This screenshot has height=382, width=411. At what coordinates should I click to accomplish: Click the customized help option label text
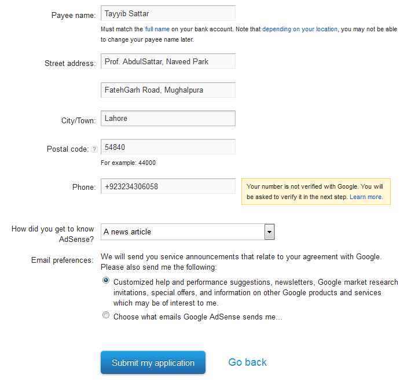click(255, 292)
